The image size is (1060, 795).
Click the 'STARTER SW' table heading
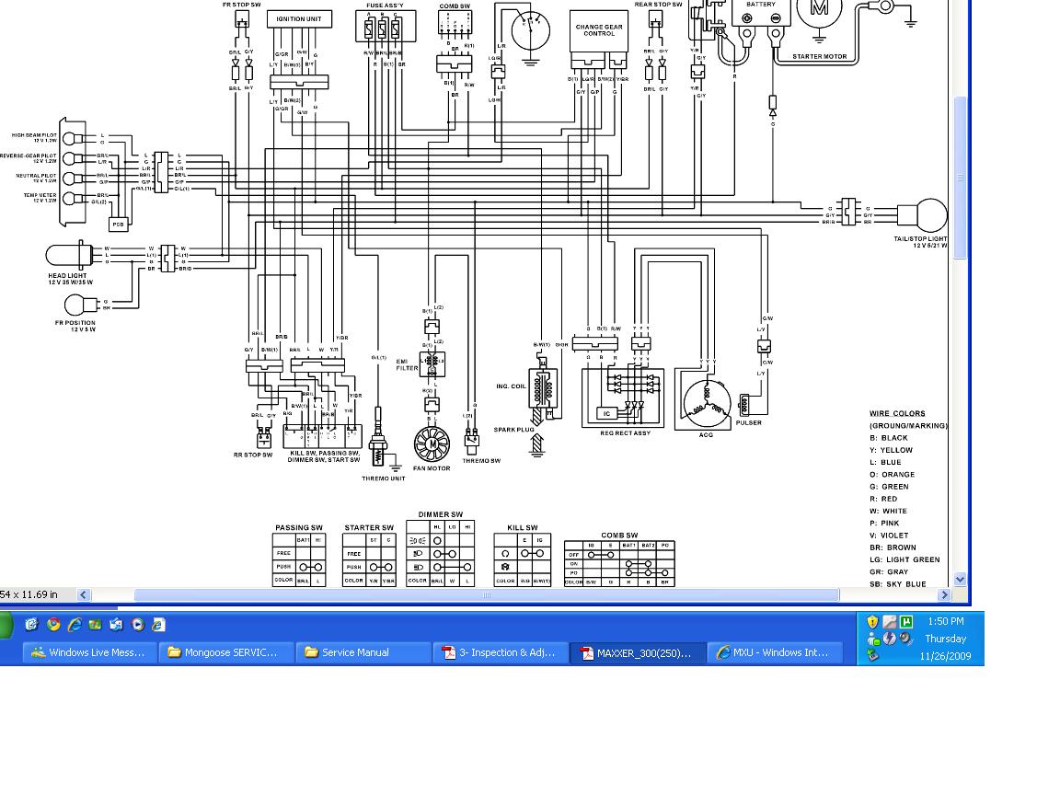[x=368, y=528]
